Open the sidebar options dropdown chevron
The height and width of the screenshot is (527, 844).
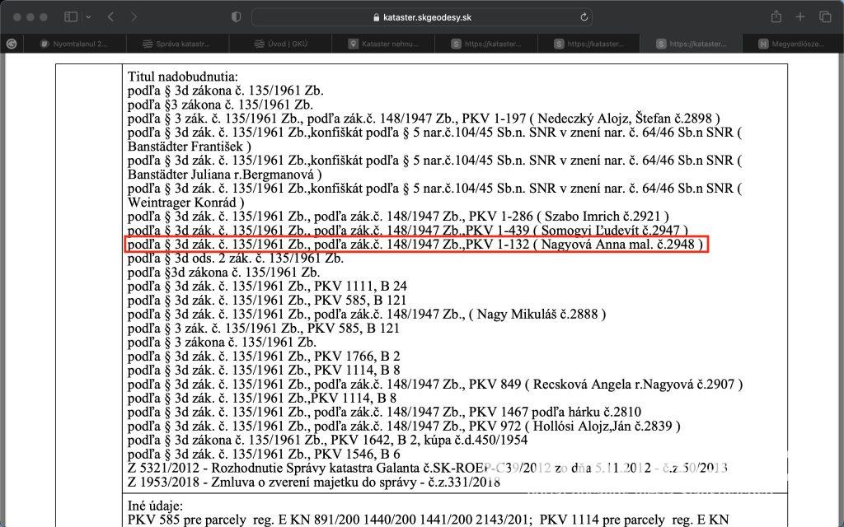88,17
